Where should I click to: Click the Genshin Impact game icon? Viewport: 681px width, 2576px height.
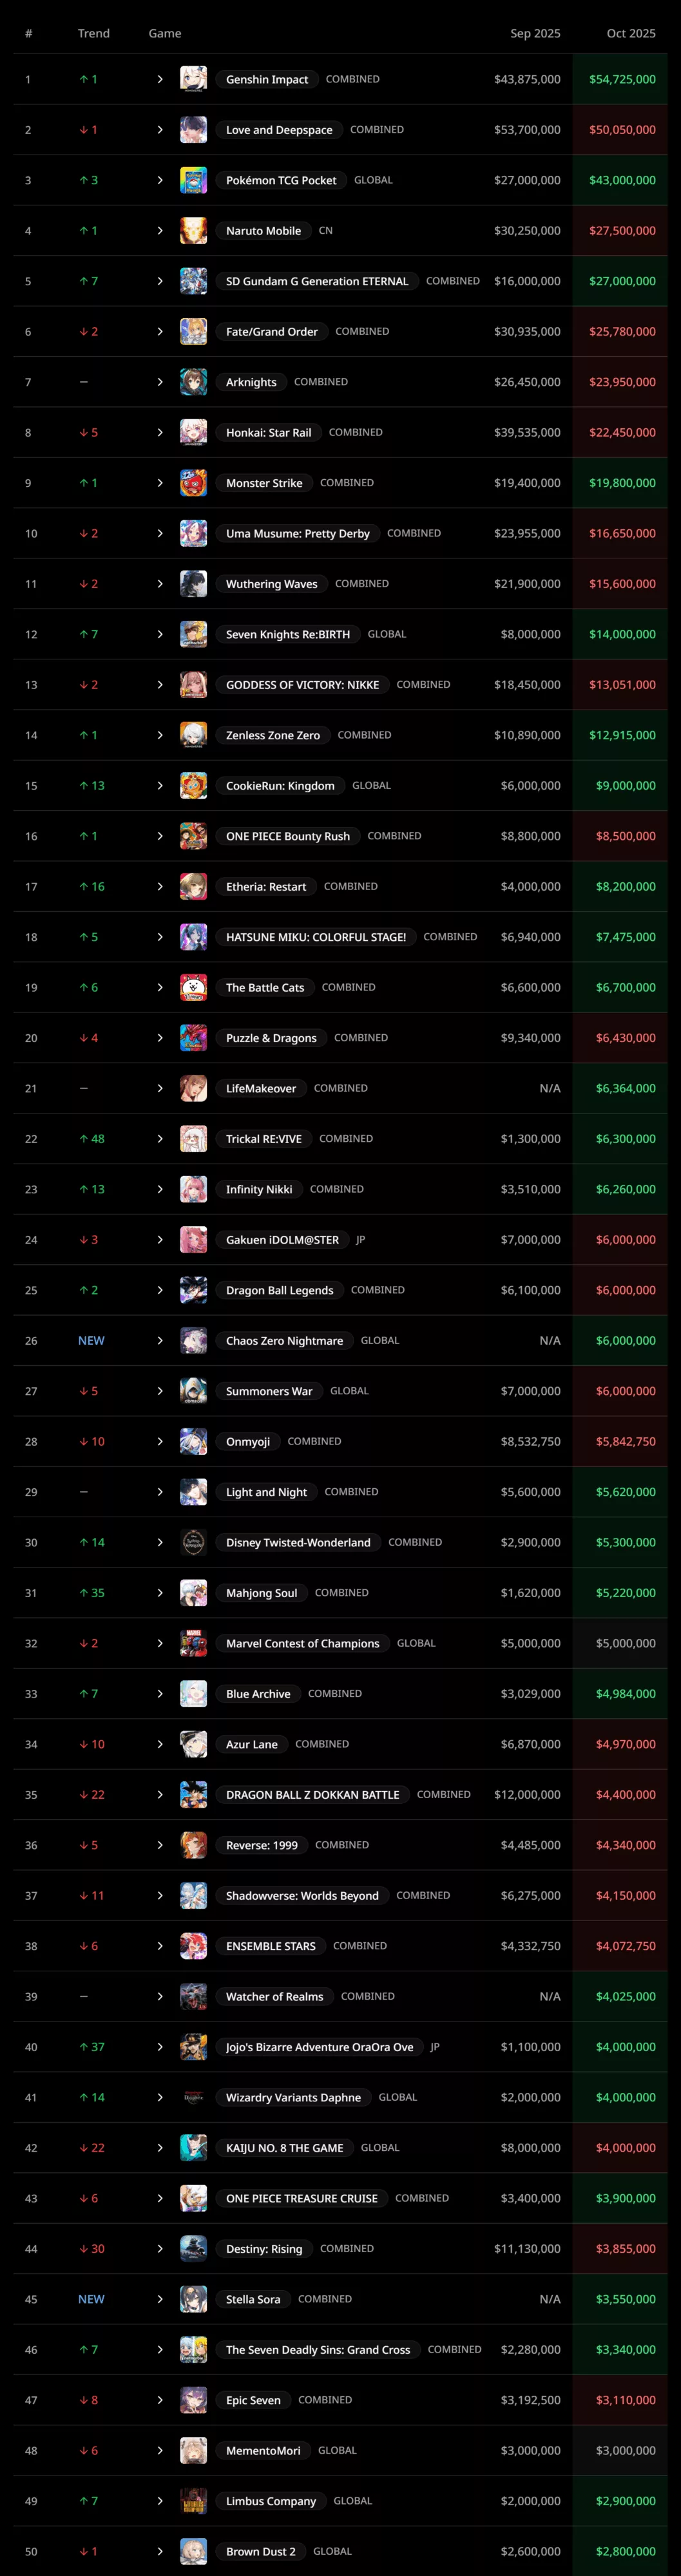pos(193,79)
